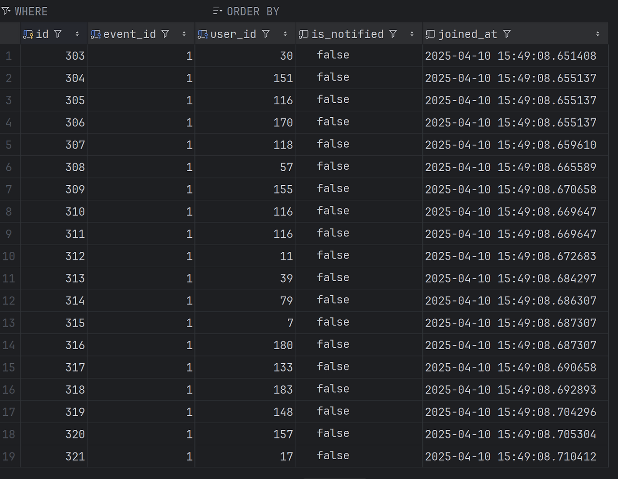Click joined_at cell ending .665589
Image resolution: width=618 pixels, height=479 pixels.
pos(515,167)
